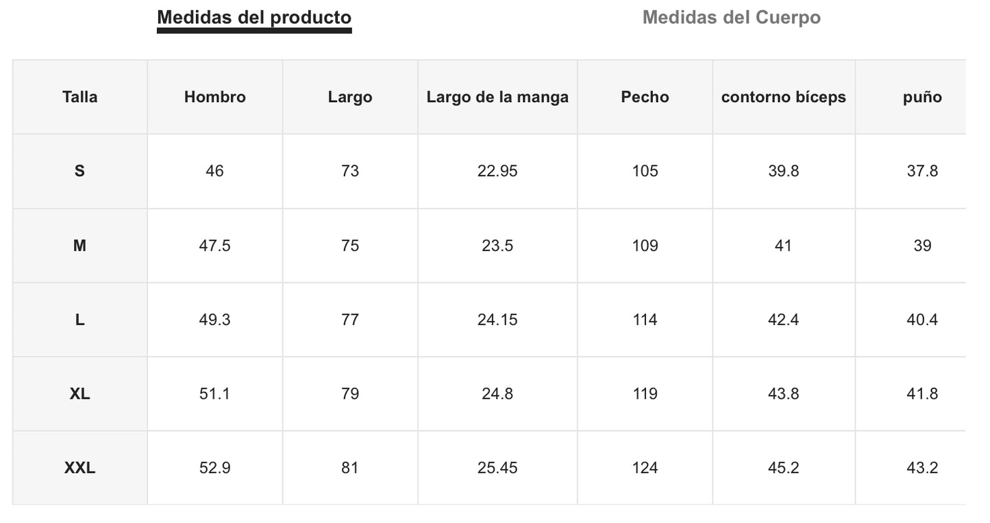990x523 pixels.
Task: Click the Talla column header
Action: tap(79, 97)
